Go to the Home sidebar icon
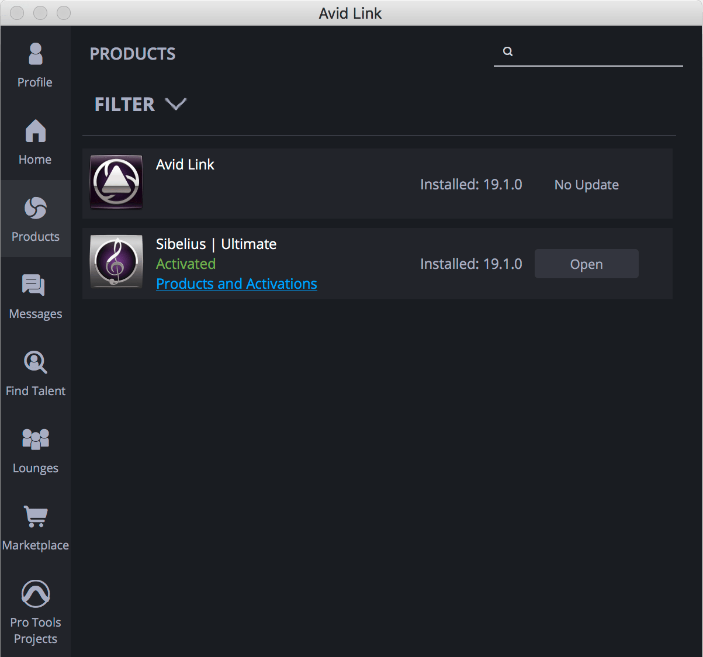703x657 pixels. 36,130
